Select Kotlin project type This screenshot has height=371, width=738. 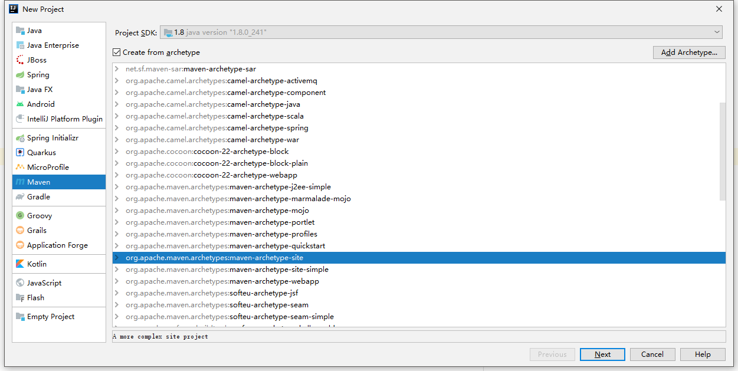click(59, 264)
